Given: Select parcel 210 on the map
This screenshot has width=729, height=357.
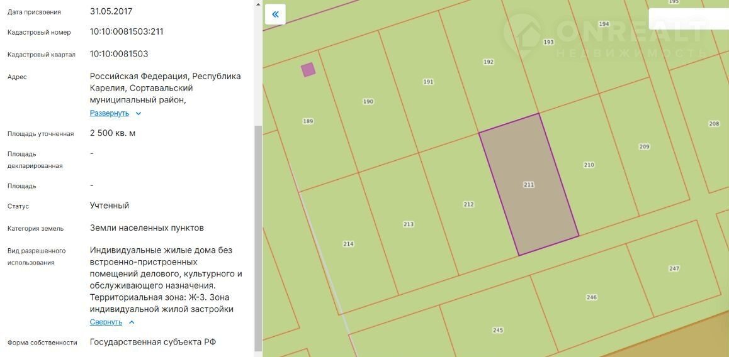Looking at the screenshot, I should [589, 165].
